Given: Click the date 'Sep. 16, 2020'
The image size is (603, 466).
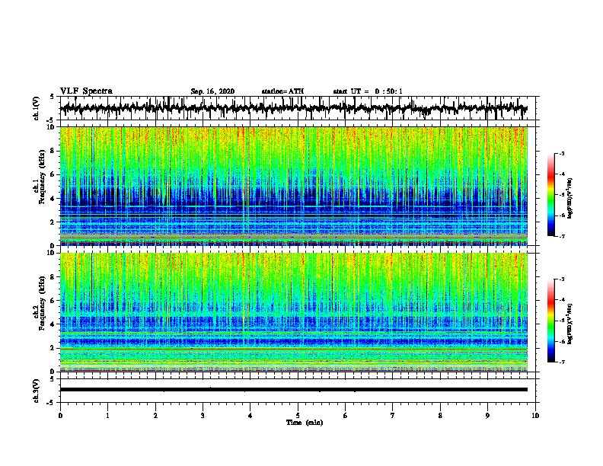Looking at the screenshot, I should [212, 91].
